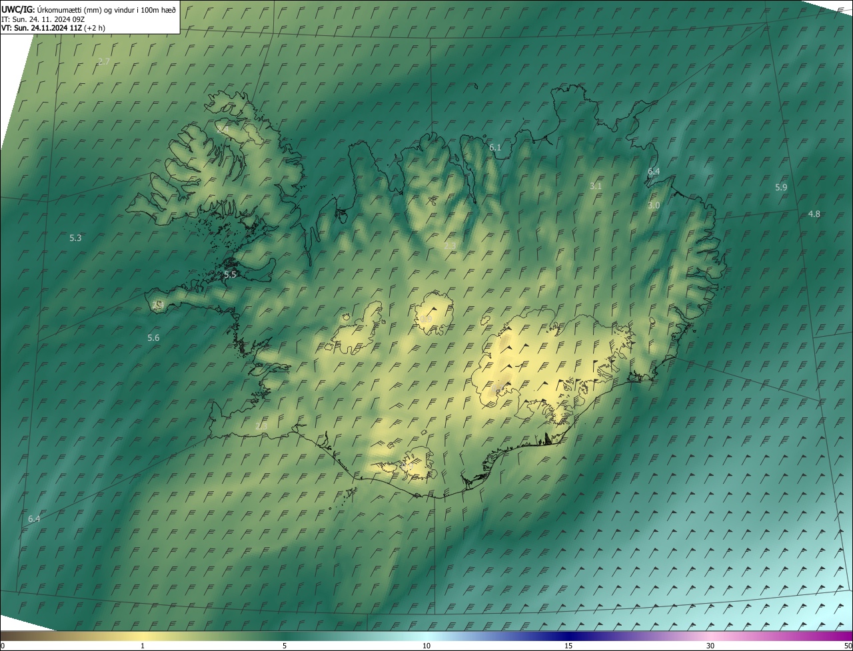853x651 pixels.
Task: Click the 3.1 value label on the map
Action: [x=596, y=186]
